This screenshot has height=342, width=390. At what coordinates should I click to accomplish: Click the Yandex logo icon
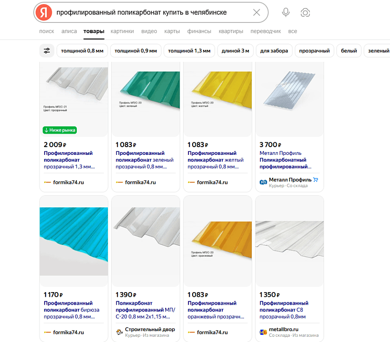tap(44, 12)
